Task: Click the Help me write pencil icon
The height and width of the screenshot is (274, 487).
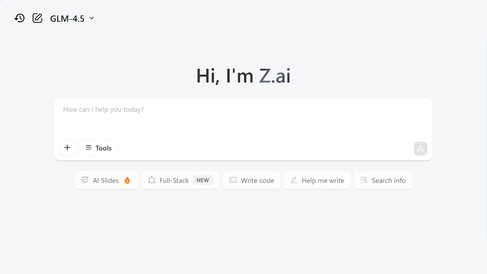Action: (x=294, y=180)
